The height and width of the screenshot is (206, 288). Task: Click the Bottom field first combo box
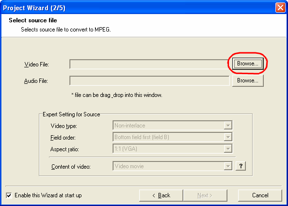click(x=173, y=137)
